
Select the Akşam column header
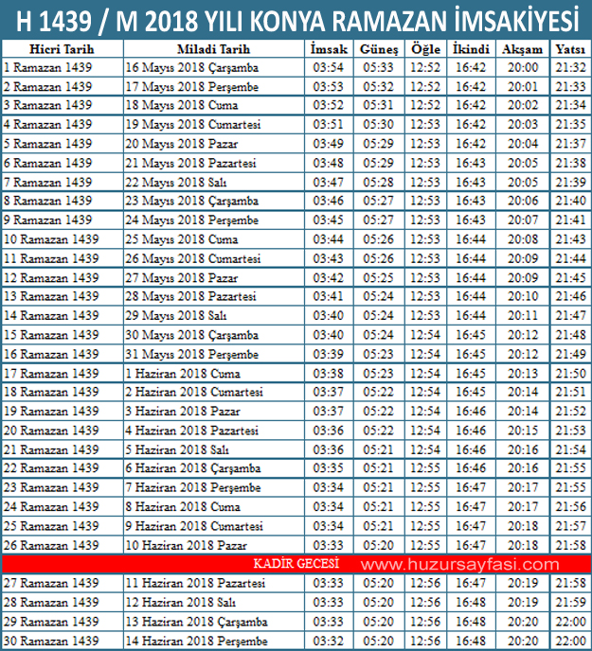pos(522,48)
